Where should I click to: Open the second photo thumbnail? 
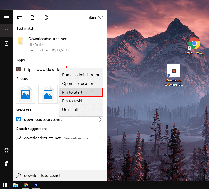(48, 94)
